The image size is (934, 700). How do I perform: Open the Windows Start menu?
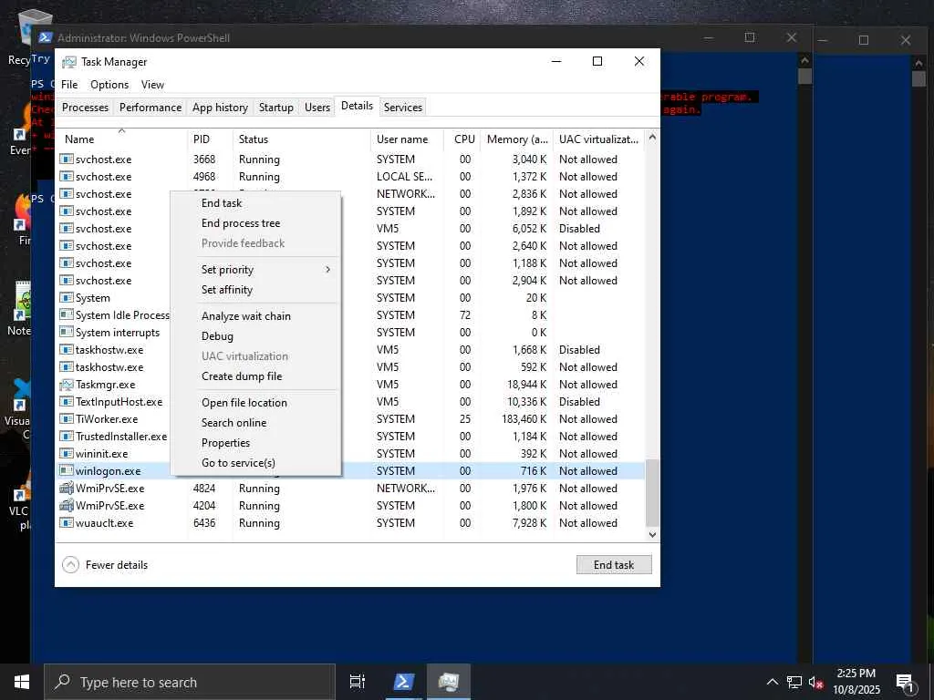pyautogui.click(x=22, y=682)
